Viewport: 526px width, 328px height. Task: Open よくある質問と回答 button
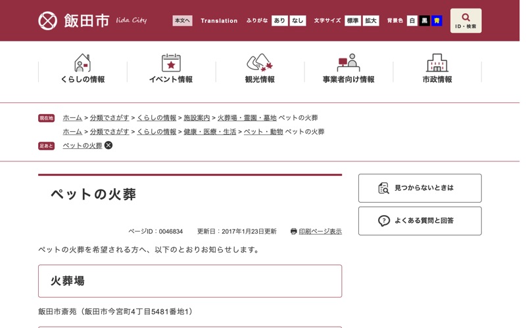pos(419,221)
